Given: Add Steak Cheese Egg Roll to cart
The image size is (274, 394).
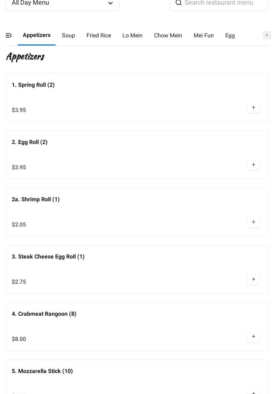Looking at the screenshot, I should 253,279.
